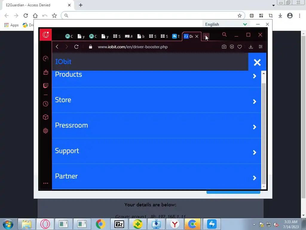Open muted volume icon in system tray
Viewport: 306px width, 230px height.
(276, 225)
